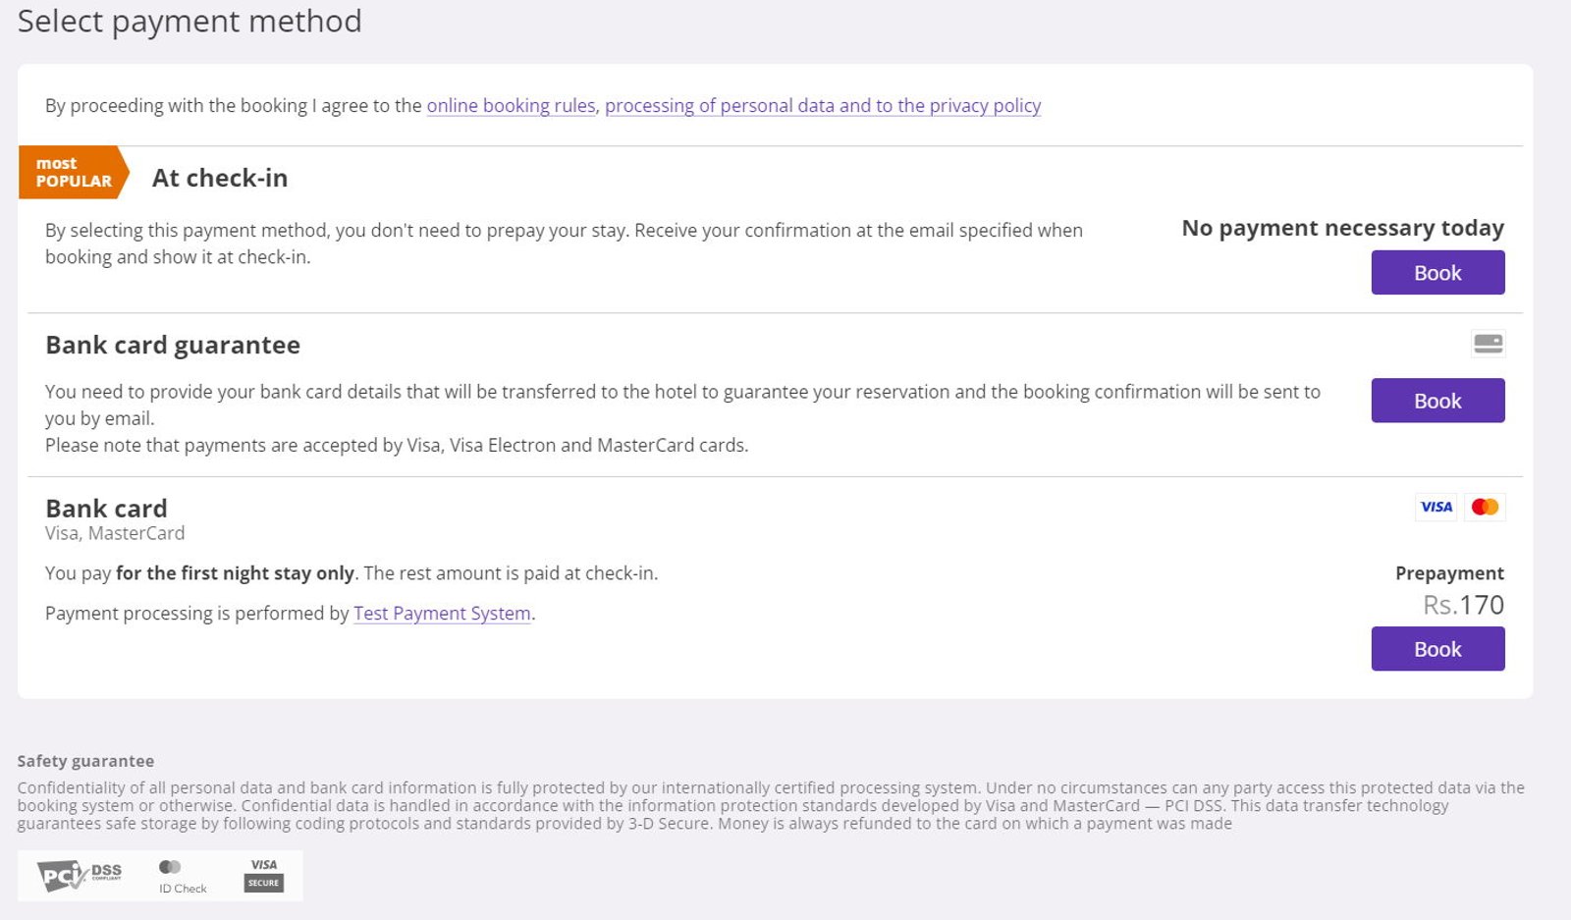Screen dimensions: 1571x920
Task: Open the Test Payment System link
Action: pyautogui.click(x=442, y=614)
